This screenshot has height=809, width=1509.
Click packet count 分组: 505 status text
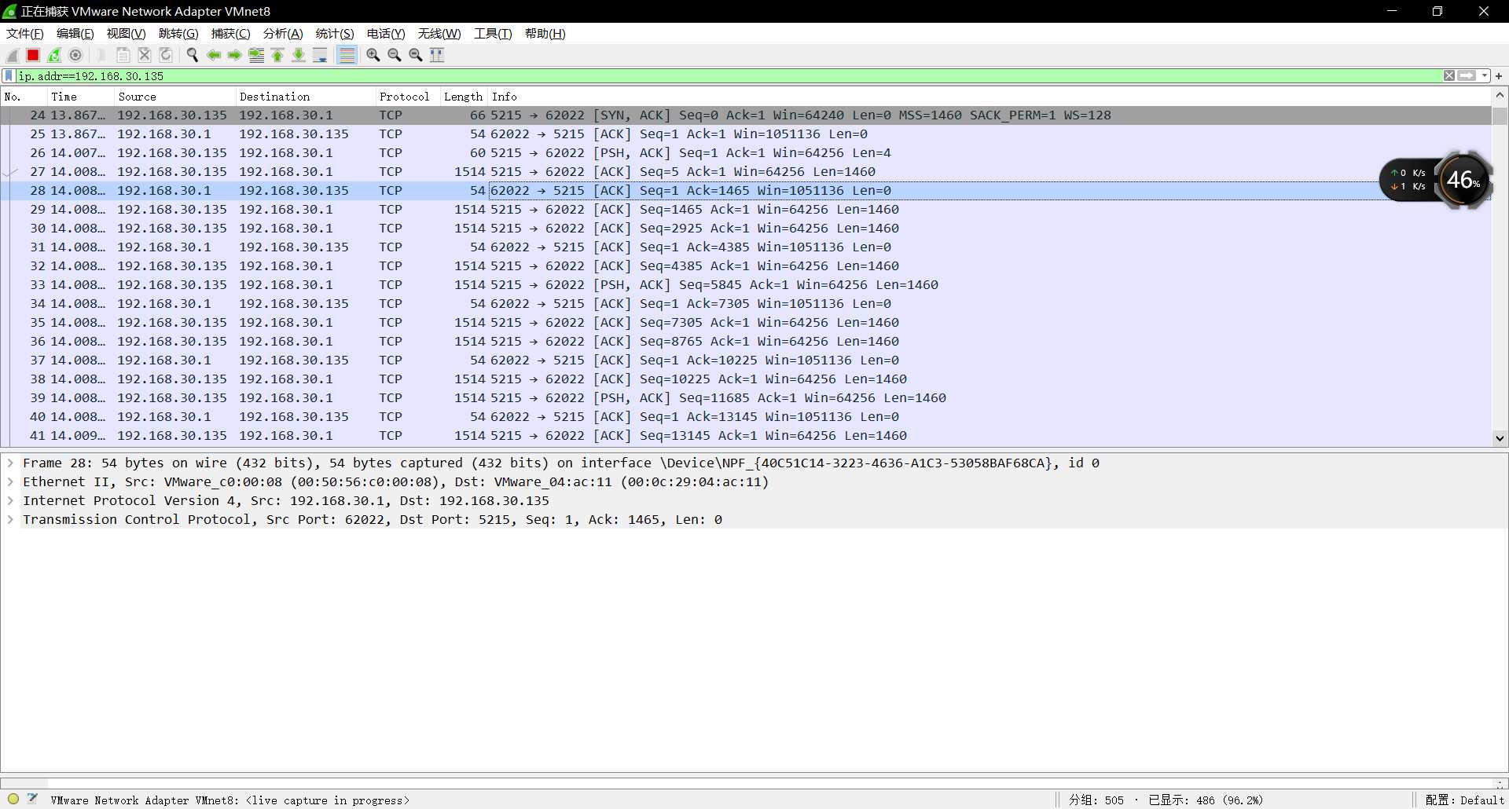1096,800
